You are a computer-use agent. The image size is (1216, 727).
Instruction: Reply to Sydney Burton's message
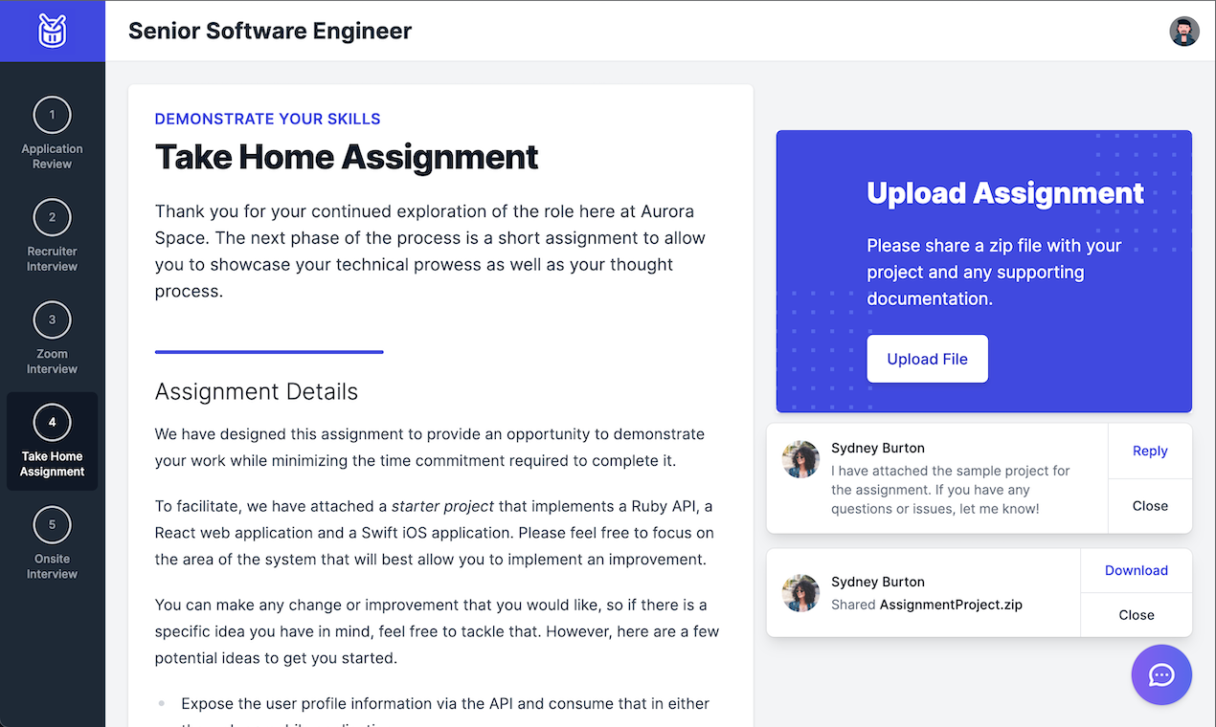[1150, 452]
